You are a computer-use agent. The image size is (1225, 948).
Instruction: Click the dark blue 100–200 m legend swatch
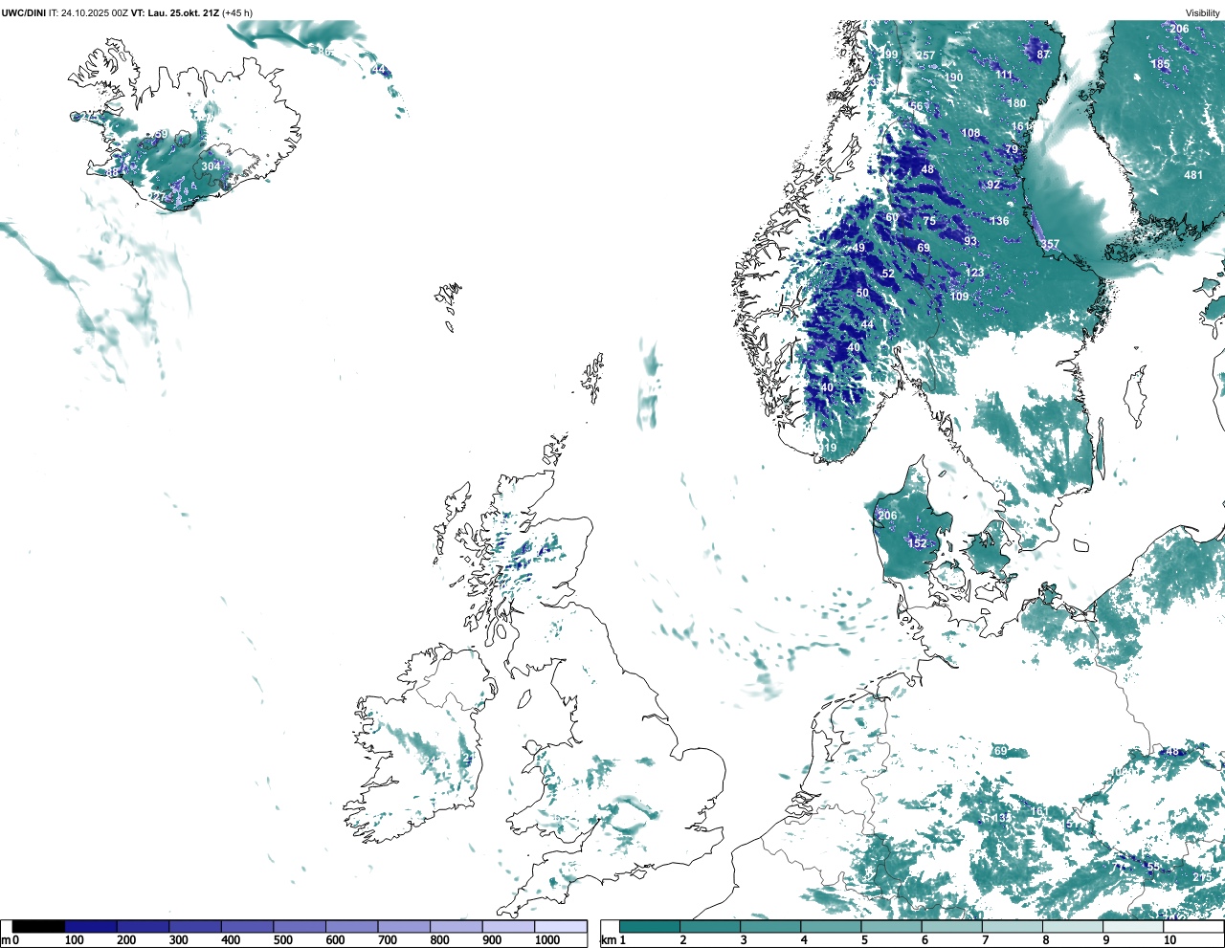pos(91,926)
